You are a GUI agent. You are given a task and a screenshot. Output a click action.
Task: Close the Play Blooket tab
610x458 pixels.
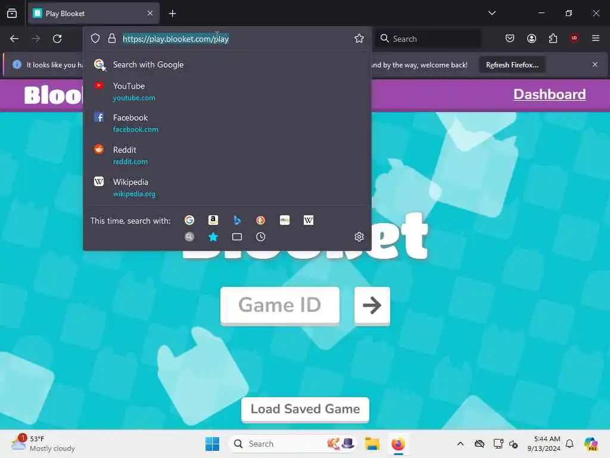point(150,13)
